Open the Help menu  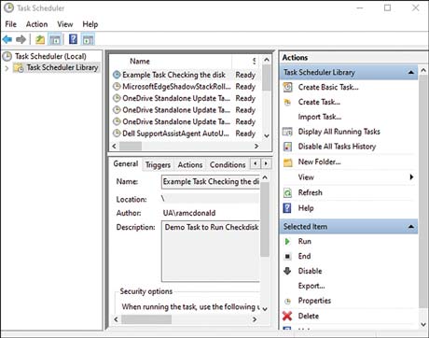(90, 24)
